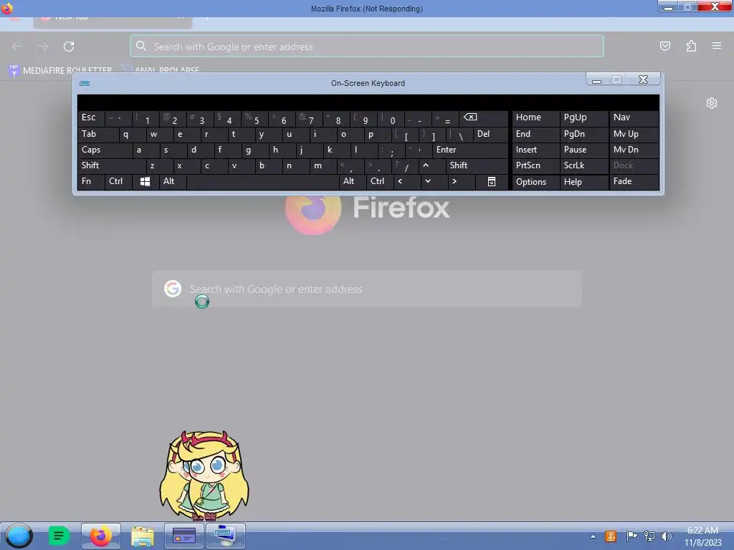Open Action Center flag icon
This screenshot has height=550, width=734.
[631, 536]
